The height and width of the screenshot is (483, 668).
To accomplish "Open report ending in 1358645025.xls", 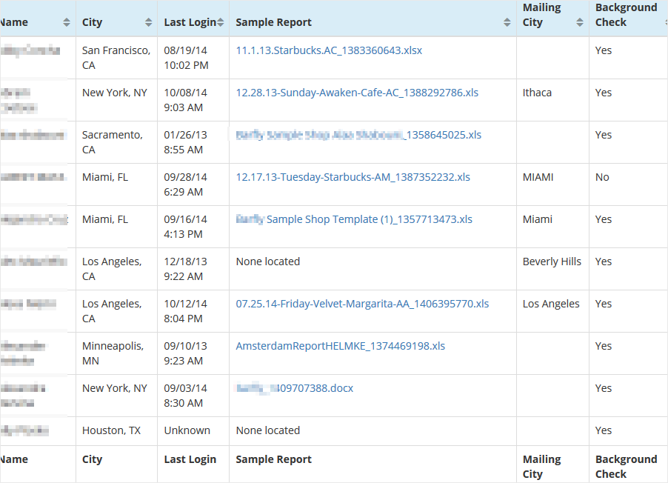I will tap(358, 135).
